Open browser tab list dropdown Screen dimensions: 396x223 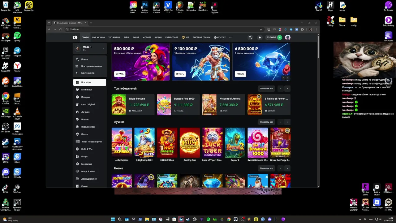[49, 23]
